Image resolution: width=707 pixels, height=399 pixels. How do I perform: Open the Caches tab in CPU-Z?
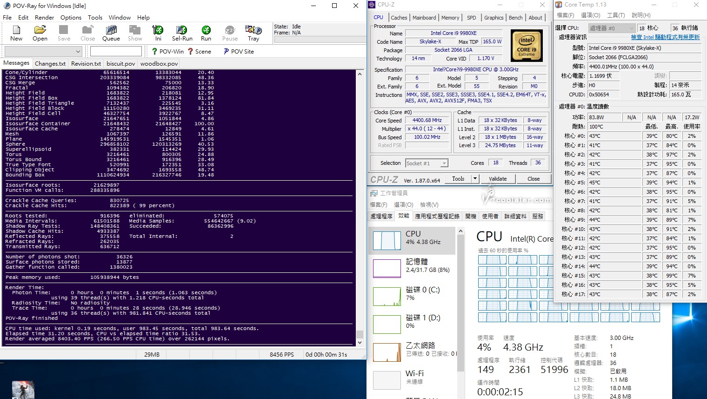pos(399,18)
